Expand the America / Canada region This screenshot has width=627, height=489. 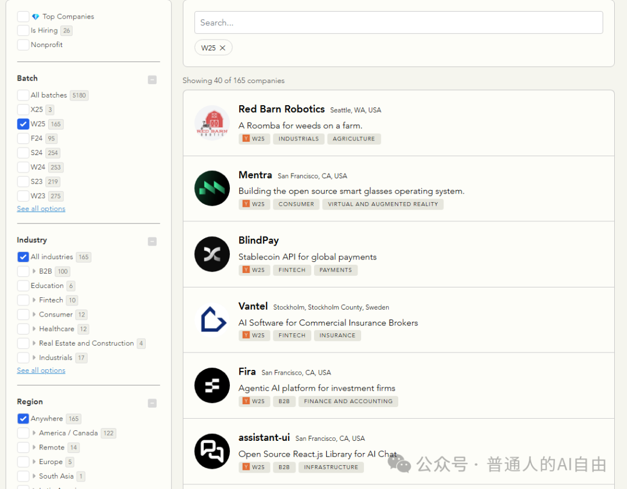tap(34, 433)
